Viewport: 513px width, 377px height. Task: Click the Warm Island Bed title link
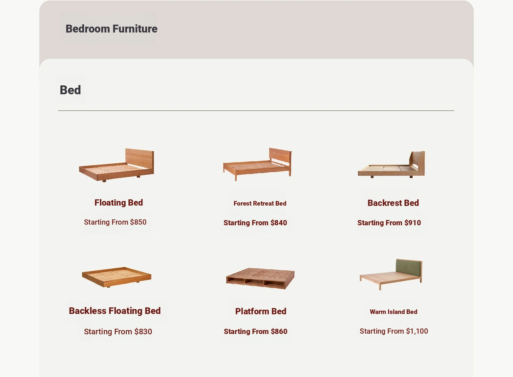pos(394,312)
